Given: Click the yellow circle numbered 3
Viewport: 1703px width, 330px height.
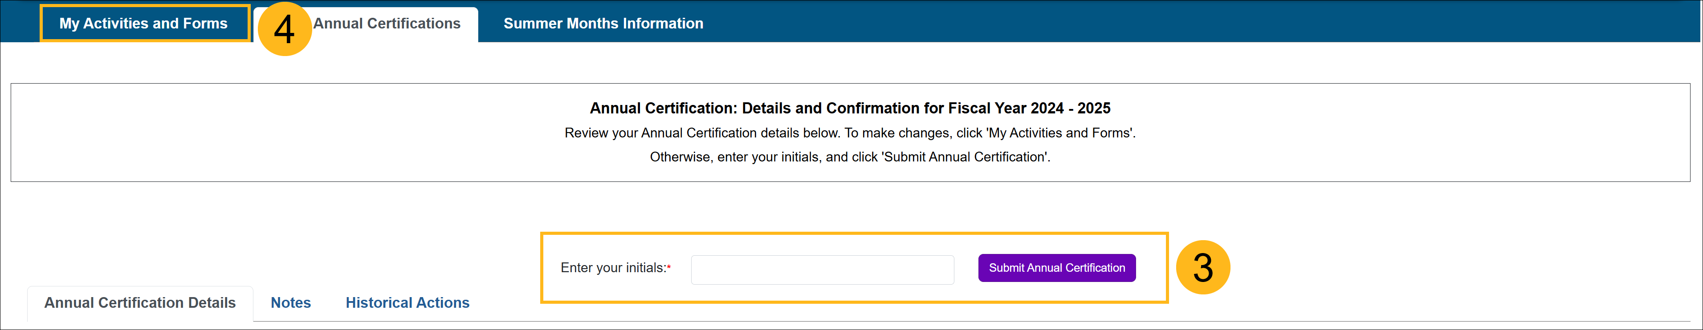Looking at the screenshot, I should [1202, 267].
